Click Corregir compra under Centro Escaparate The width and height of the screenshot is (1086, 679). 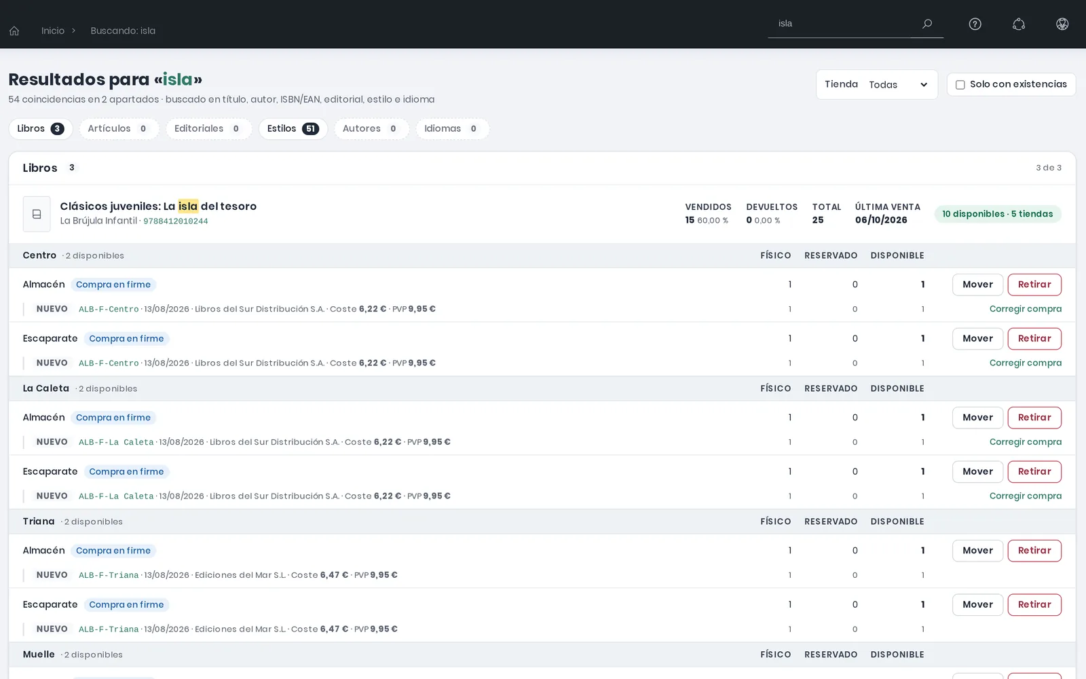point(1026,363)
